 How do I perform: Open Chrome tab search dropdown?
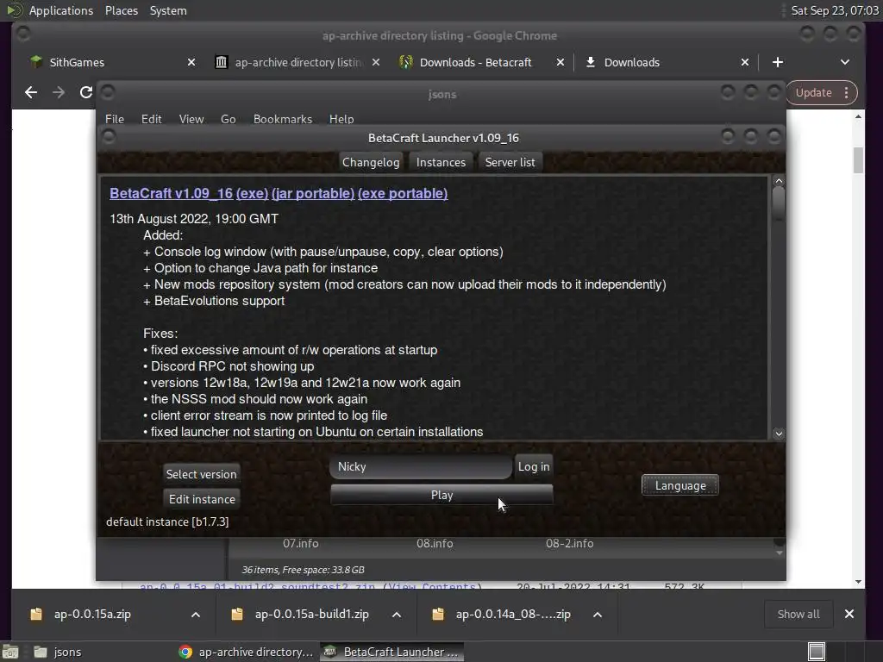845,62
